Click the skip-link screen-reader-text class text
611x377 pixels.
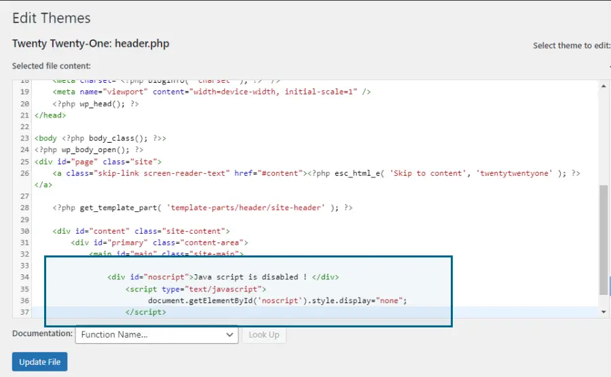point(162,173)
